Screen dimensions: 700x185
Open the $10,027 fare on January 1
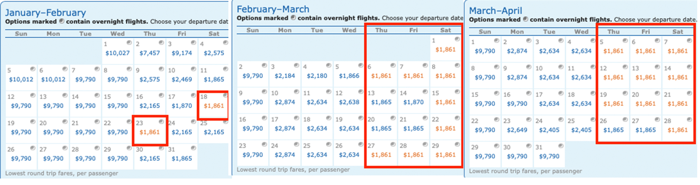pyautogui.click(x=117, y=52)
